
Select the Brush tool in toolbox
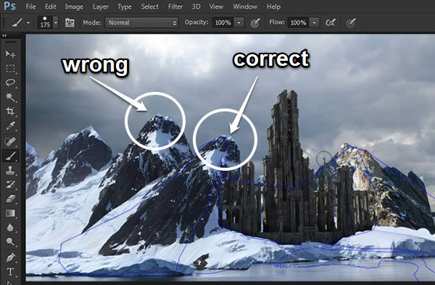10,156
